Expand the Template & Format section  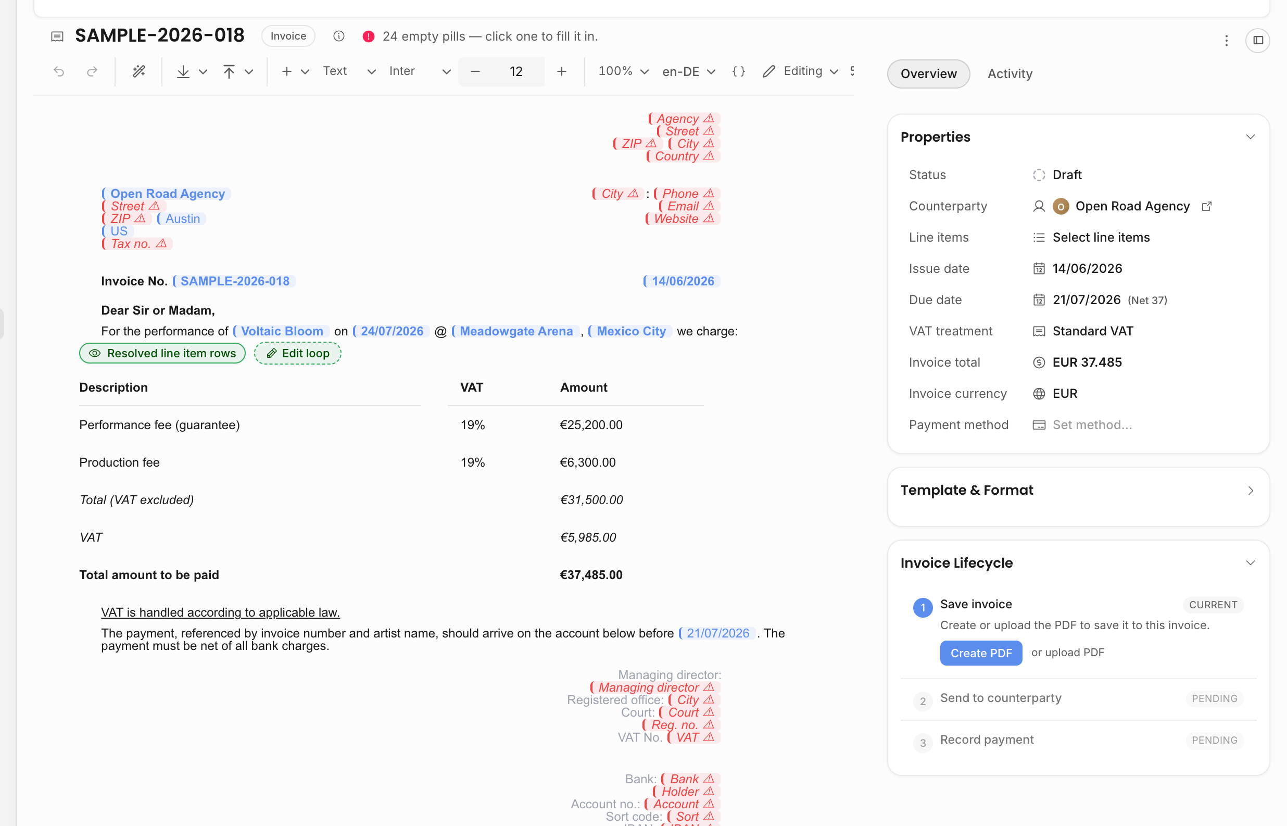1250,491
